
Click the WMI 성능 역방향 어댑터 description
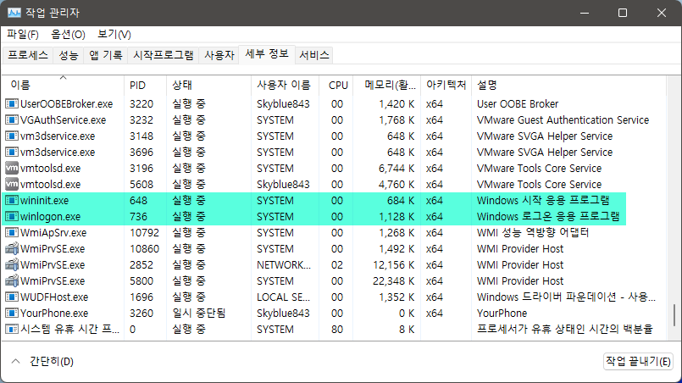533,232
